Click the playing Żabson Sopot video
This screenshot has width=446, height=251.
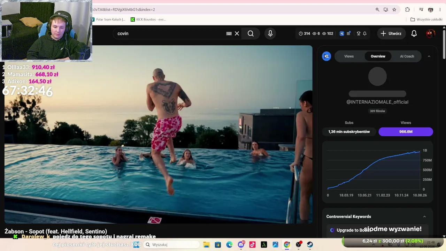(x=159, y=134)
